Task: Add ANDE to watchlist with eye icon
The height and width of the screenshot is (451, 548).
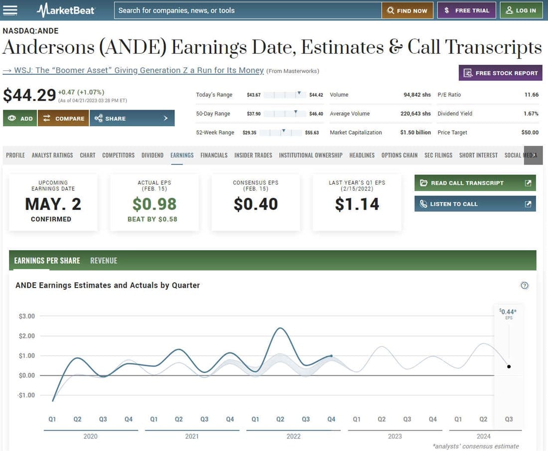Action: click(x=20, y=119)
